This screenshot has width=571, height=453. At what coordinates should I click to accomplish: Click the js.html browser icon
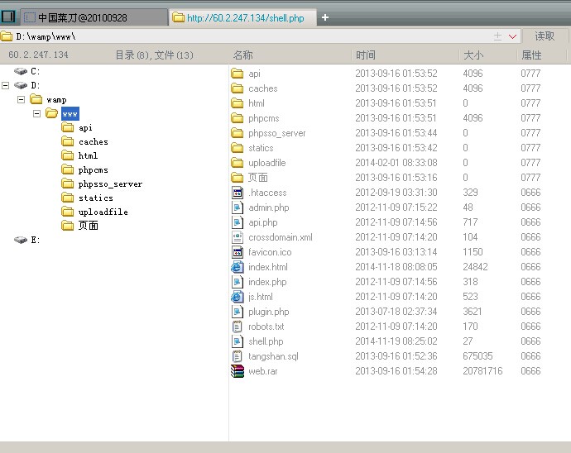coord(238,297)
